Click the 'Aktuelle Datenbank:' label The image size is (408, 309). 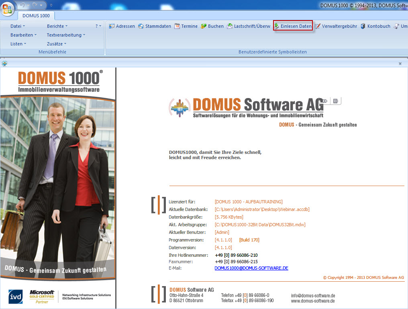(x=188, y=209)
